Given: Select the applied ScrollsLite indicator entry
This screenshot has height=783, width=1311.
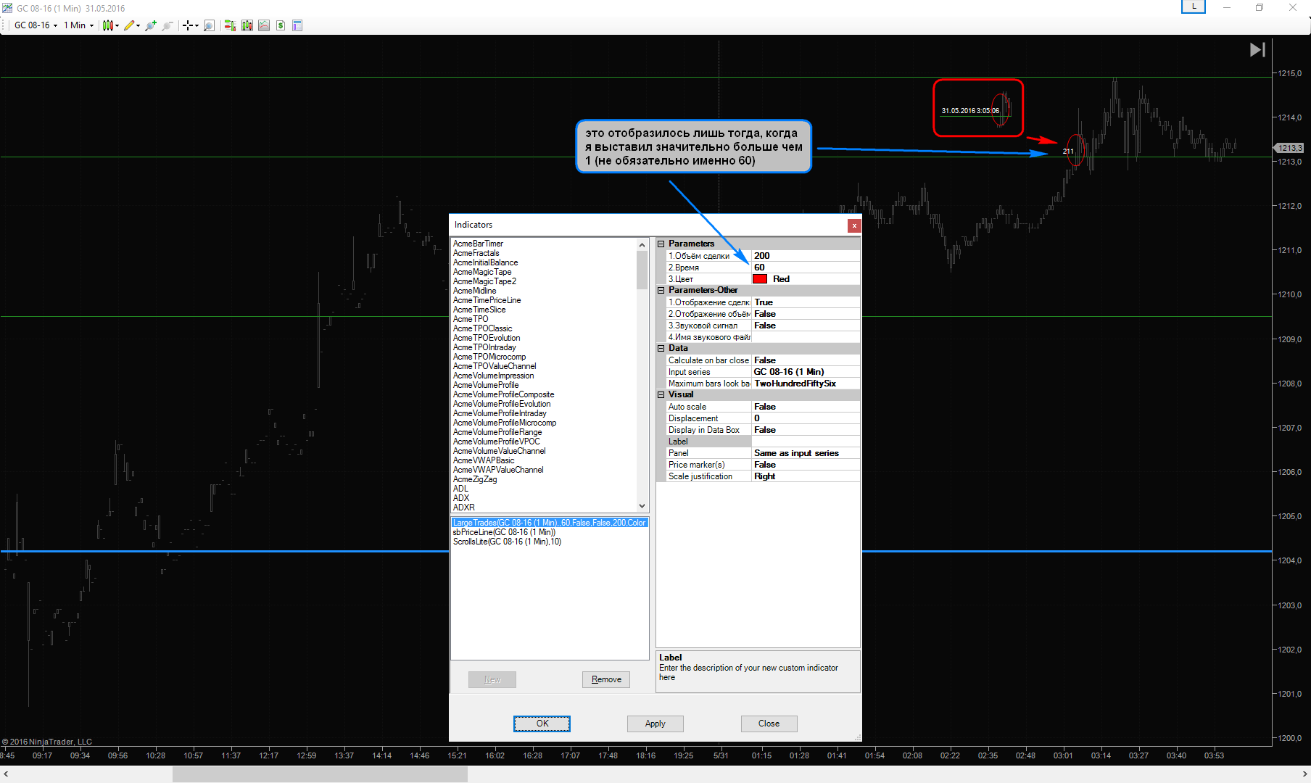Looking at the screenshot, I should pos(507,542).
